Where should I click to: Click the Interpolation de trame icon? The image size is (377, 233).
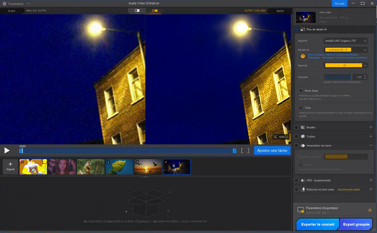302,146
